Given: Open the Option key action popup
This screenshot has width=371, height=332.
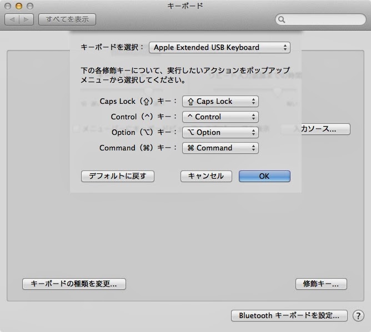Looking at the screenshot, I should pos(220,133).
